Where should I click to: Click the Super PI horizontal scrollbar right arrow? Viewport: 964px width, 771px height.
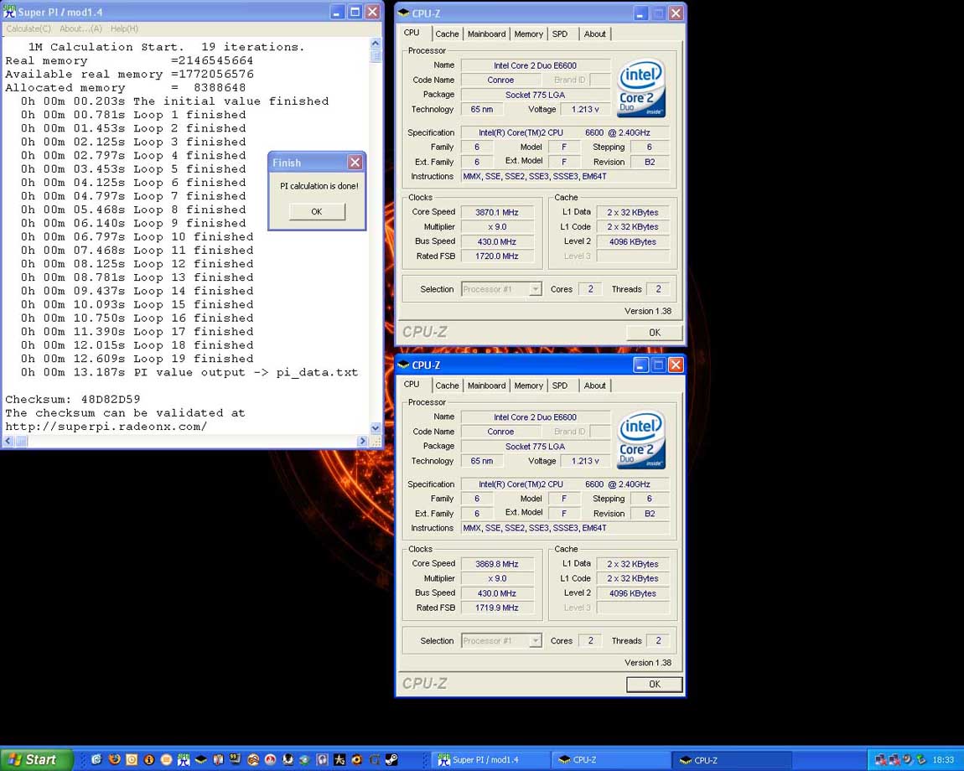tap(362, 441)
